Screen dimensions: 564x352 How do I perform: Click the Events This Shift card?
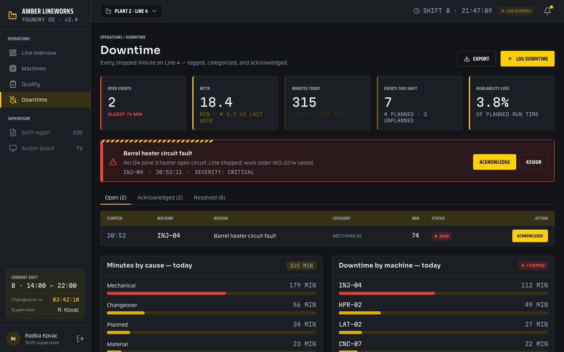pyautogui.click(x=419, y=103)
